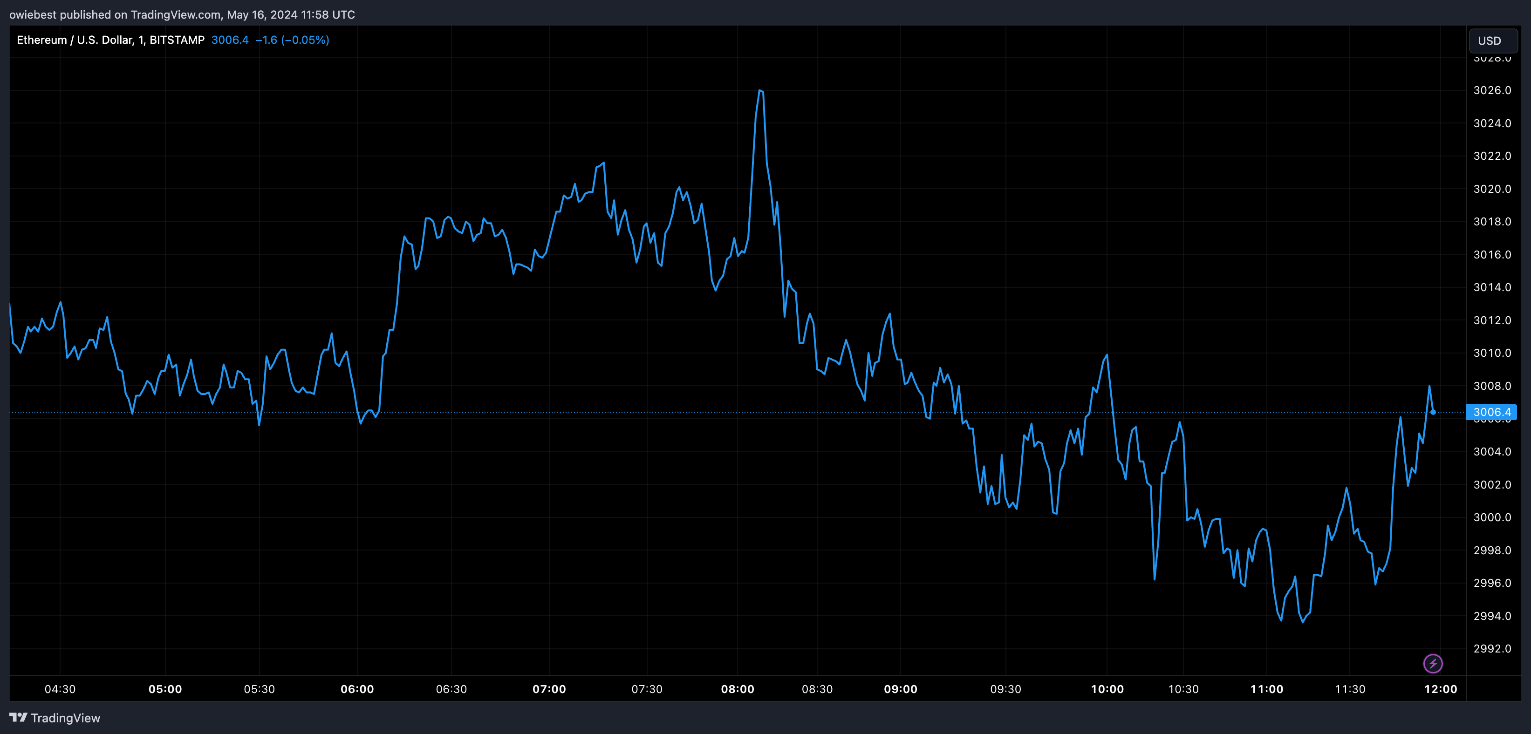This screenshot has height=734, width=1531.
Task: Click the BITSTAMP exchange name in title
Action: [177, 40]
